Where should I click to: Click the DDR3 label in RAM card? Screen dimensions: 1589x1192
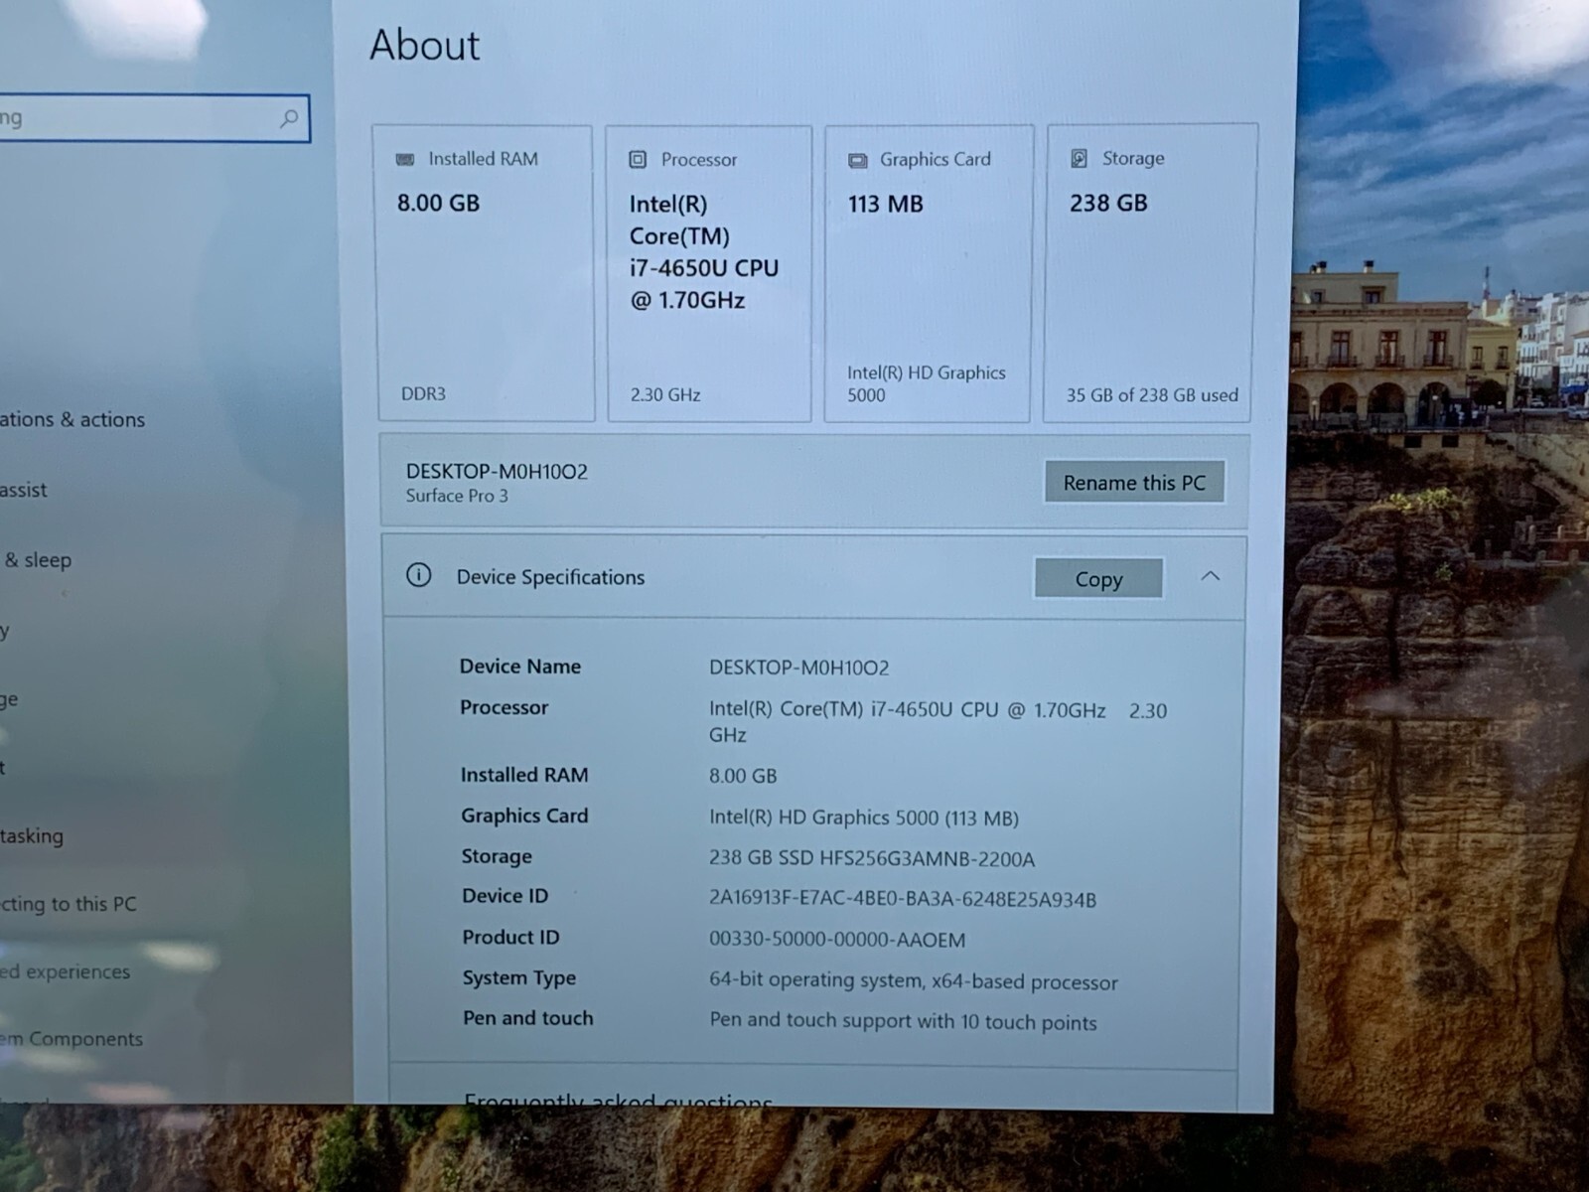(423, 394)
